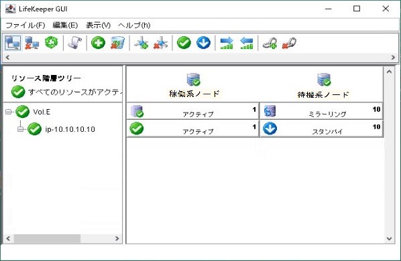
Task: Open the log viewer scroll icon
Action: point(74,43)
